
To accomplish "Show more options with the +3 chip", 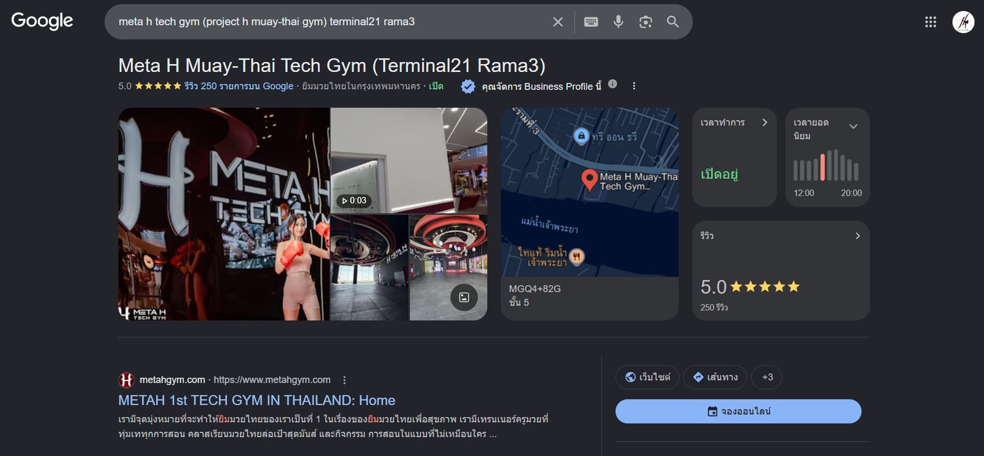I will click(x=767, y=377).
